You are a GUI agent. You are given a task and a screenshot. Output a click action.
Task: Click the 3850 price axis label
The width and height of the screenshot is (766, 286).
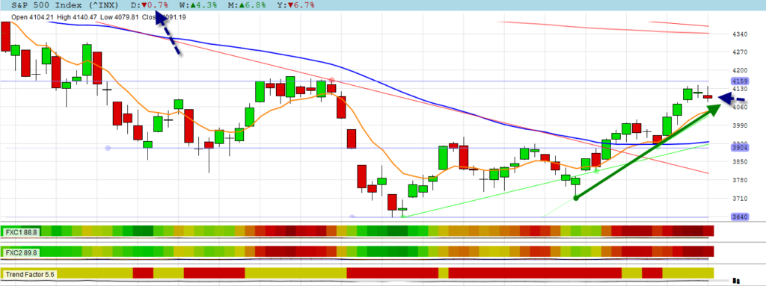pos(740,162)
